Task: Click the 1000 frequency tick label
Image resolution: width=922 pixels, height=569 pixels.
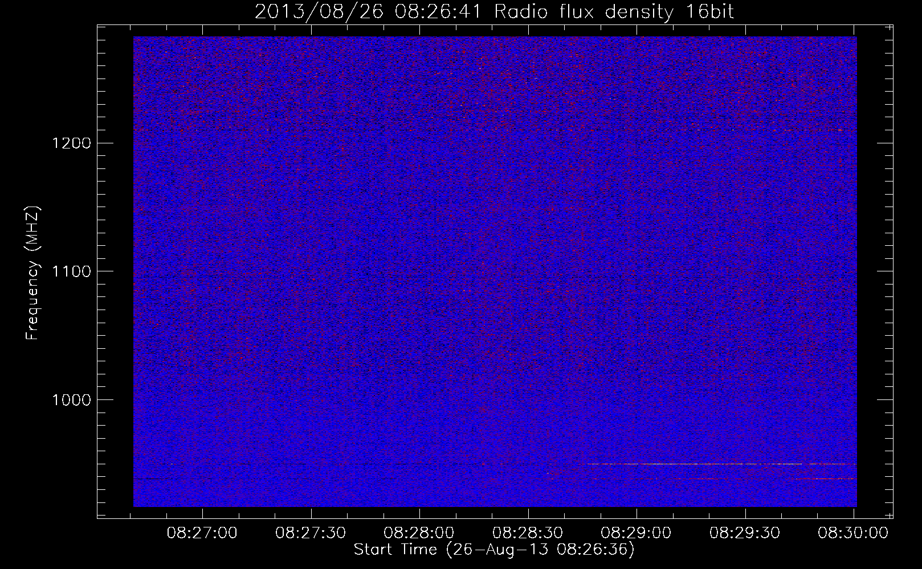Action: 71,400
